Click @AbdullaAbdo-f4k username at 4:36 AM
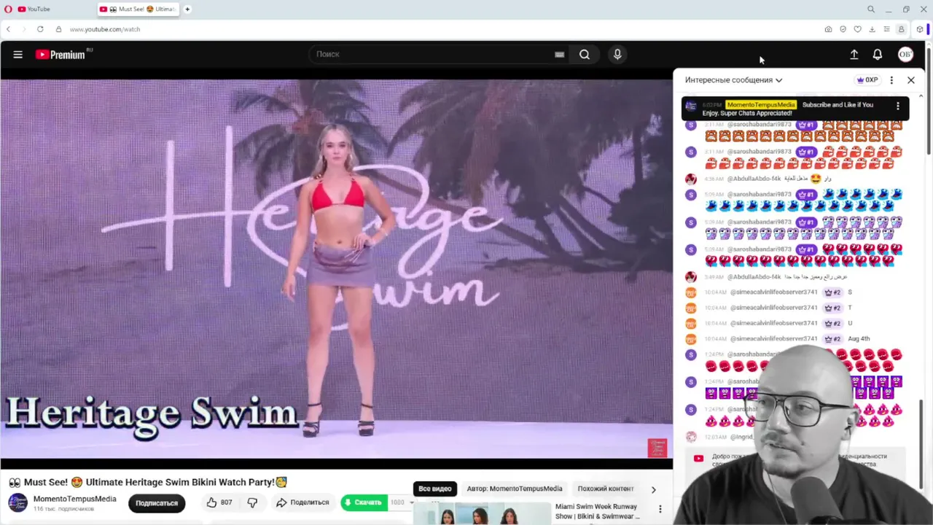This screenshot has height=525, width=933. tap(754, 179)
